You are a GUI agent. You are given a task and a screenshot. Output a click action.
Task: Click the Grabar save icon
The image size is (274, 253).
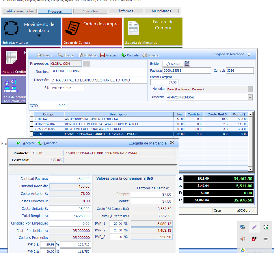(102, 55)
